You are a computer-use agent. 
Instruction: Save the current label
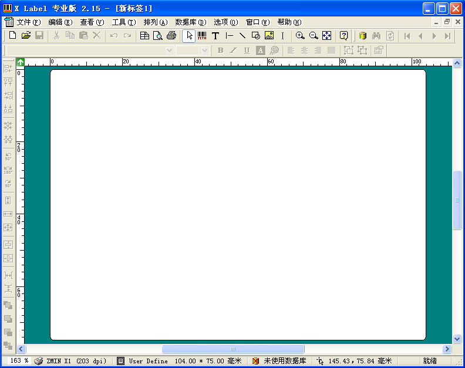click(x=39, y=36)
